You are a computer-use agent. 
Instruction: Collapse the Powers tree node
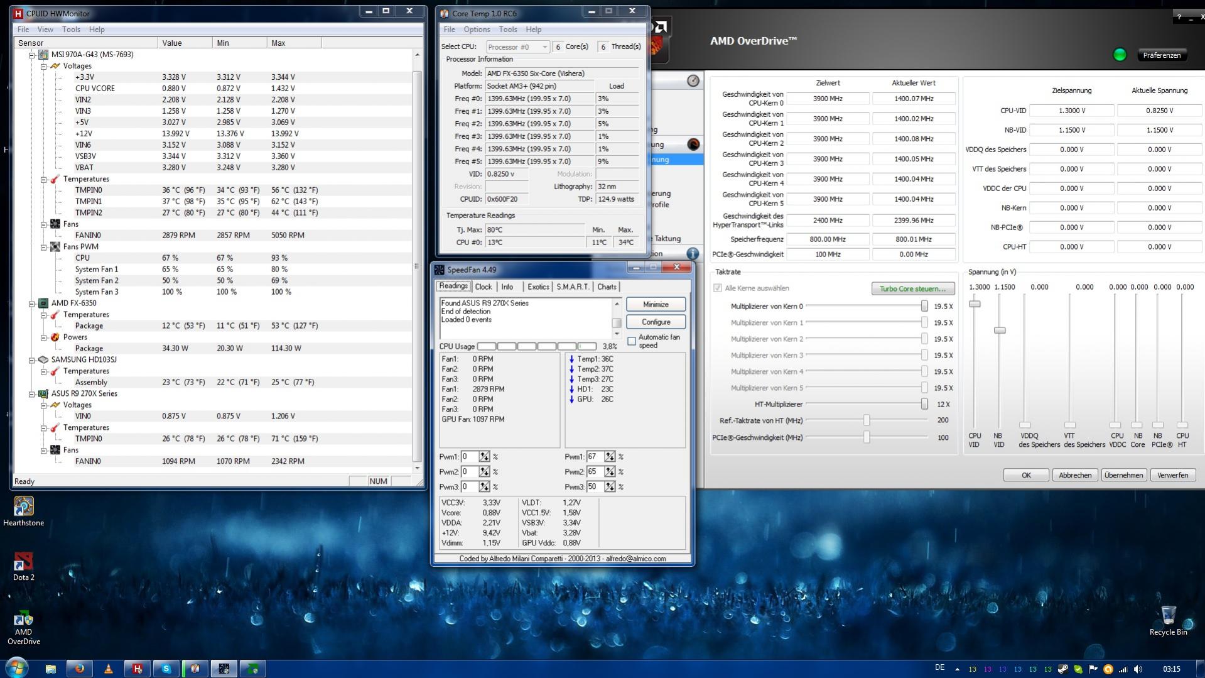pos(43,337)
